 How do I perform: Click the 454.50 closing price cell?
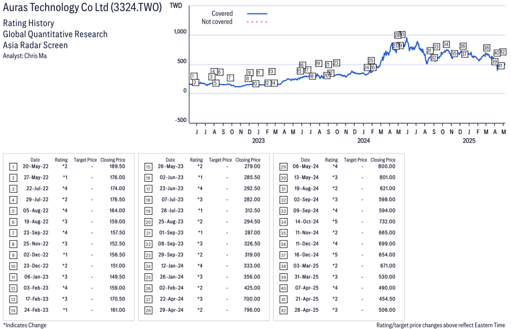pyautogui.click(x=387, y=299)
